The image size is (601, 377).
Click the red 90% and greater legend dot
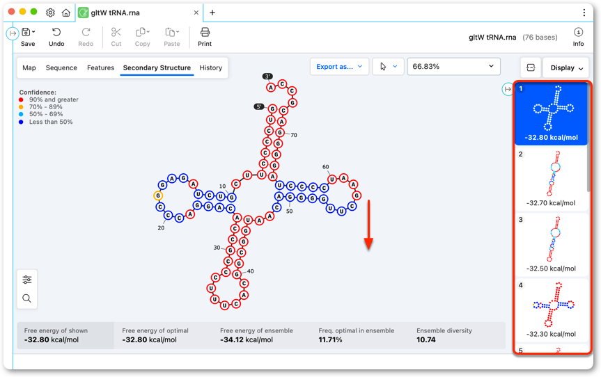(x=21, y=99)
